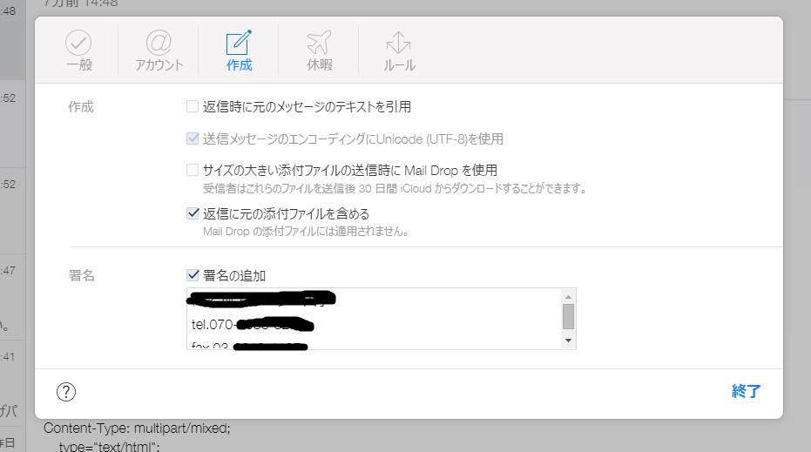
Task: Uncheck 返信に元の添付ファイルを含める checkbox
Action: click(193, 213)
